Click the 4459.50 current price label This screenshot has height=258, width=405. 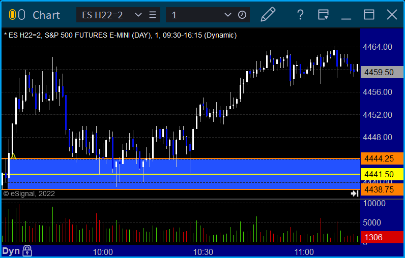[382, 72]
